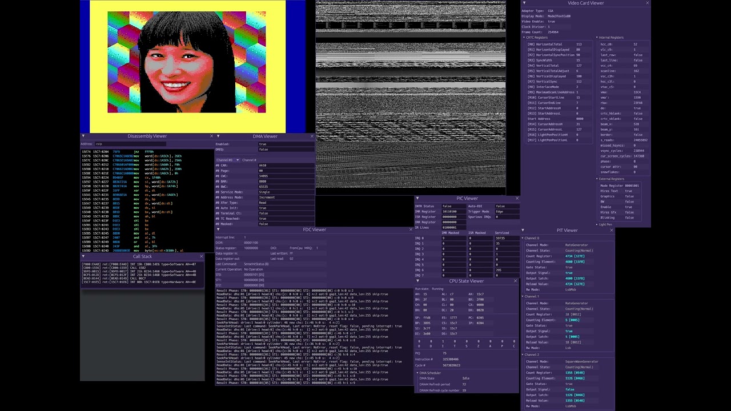
Task: Click the CGA portrait display image
Action: [x=186, y=62]
